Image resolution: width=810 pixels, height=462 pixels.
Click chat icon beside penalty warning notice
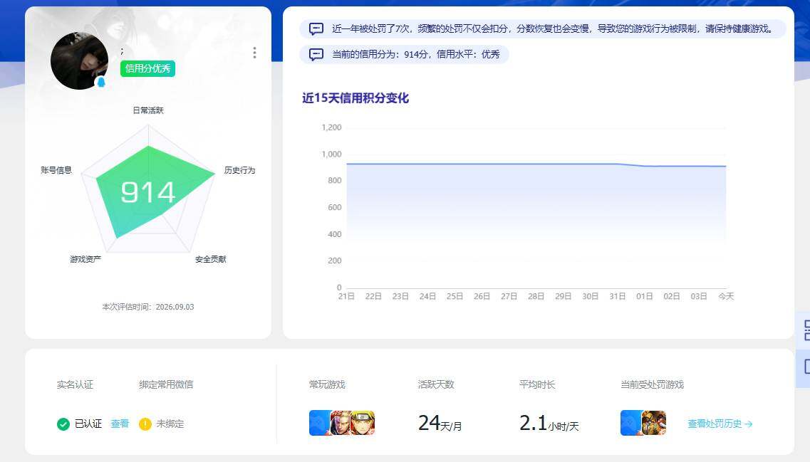click(x=316, y=29)
